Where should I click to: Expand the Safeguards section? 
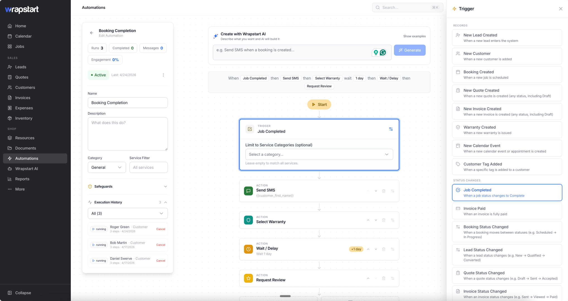(x=128, y=187)
